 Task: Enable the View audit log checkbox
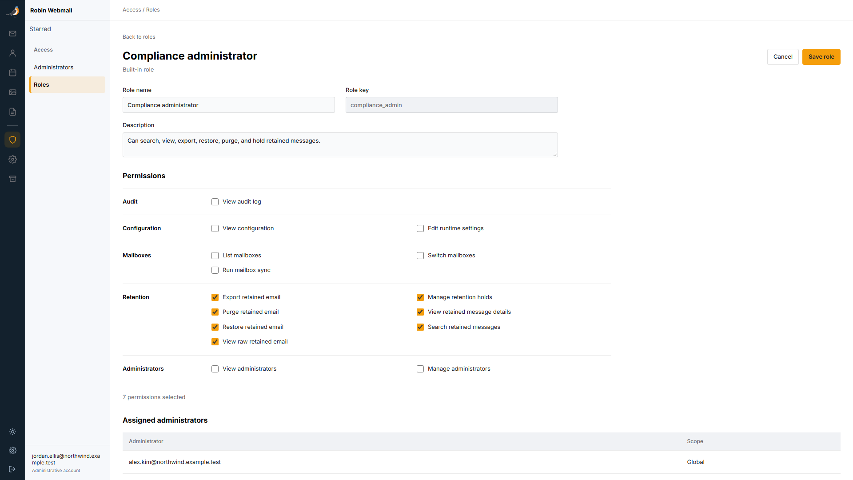point(215,202)
